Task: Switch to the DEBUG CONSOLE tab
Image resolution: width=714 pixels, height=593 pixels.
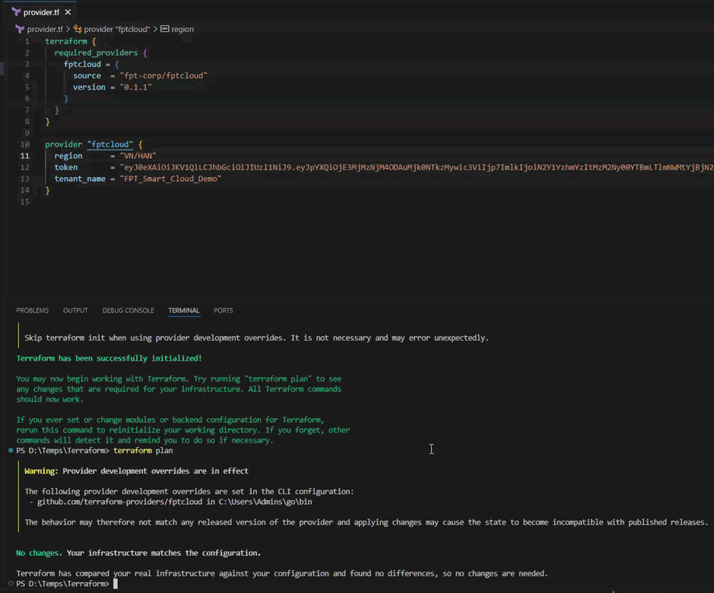Action: click(x=128, y=310)
